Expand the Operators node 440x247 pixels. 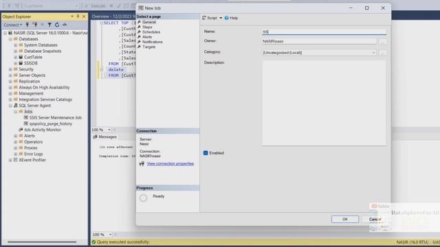point(16,142)
